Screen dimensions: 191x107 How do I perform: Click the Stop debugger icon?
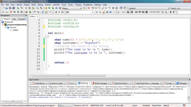tap(117, 8)
